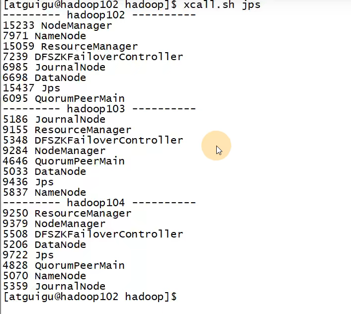Click the hadoop103 section header line
The image size is (351, 314).
tap(99, 109)
